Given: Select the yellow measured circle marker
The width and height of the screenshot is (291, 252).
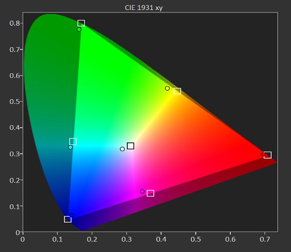Looking at the screenshot, I should pos(167,88).
